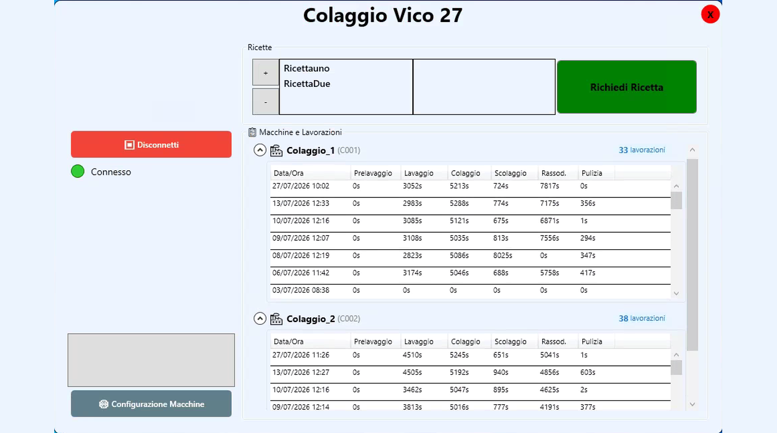
Task: Sort Colaggio_1 table by Data/Ora header
Action: 309,173
